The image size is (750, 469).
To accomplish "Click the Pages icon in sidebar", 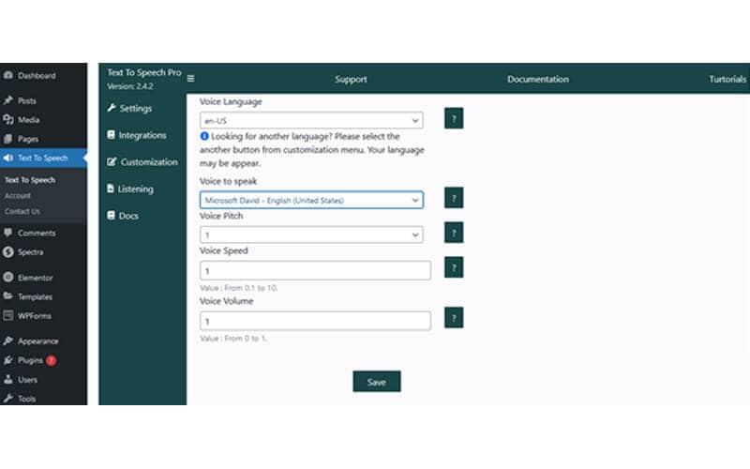I will 8,139.
